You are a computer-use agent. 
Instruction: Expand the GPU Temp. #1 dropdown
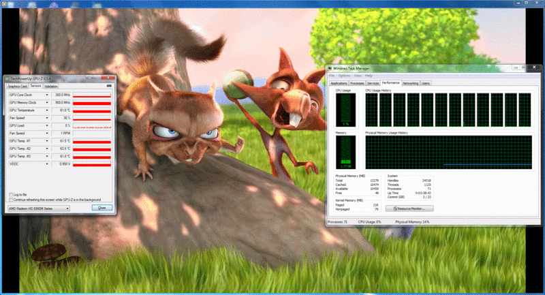47,141
